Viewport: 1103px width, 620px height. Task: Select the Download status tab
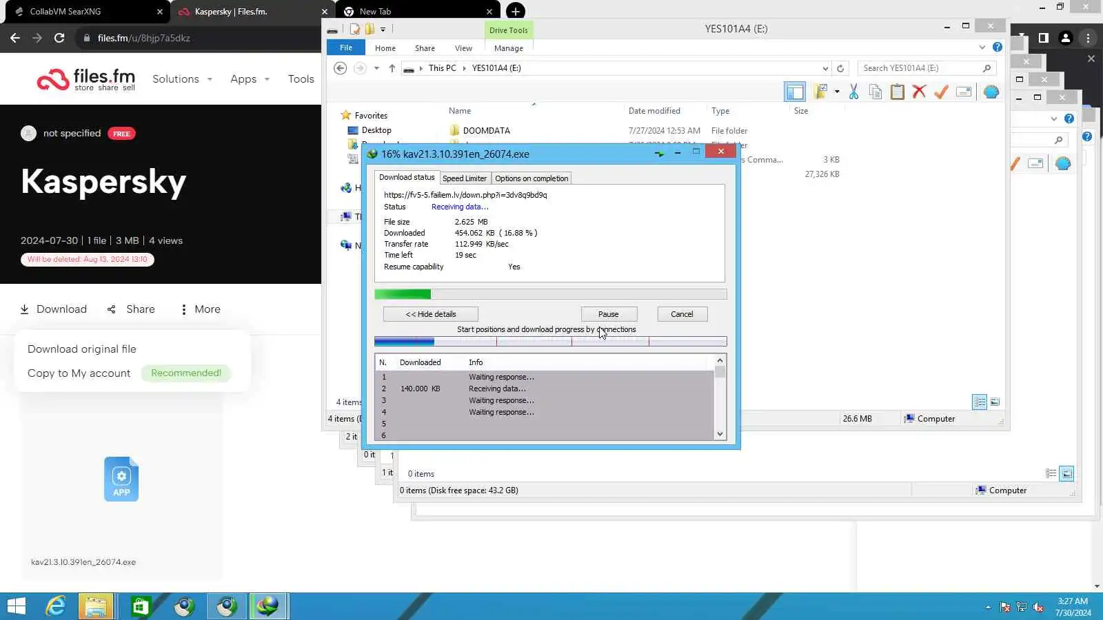pyautogui.click(x=407, y=177)
